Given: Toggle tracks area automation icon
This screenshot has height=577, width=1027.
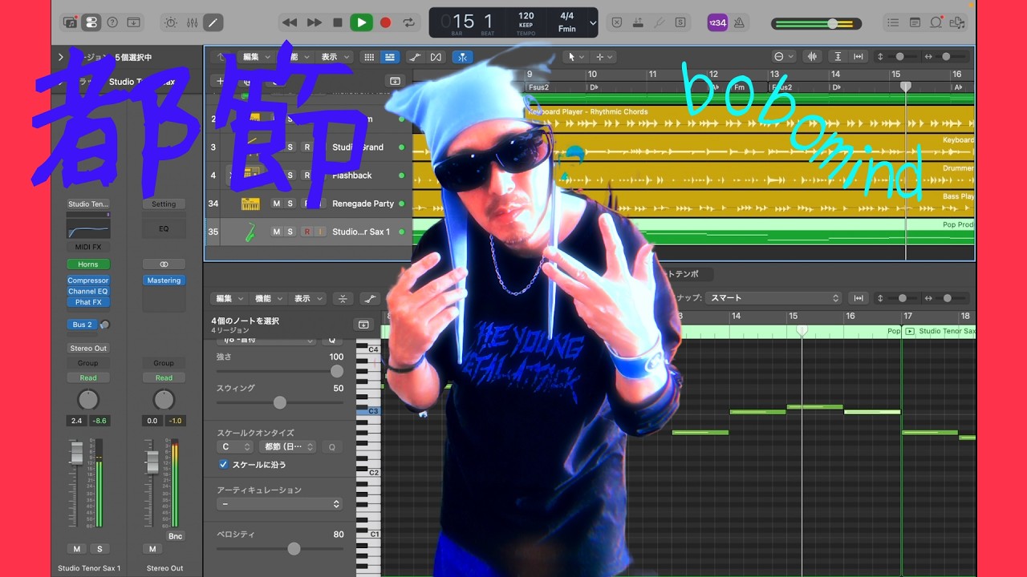Looking at the screenshot, I should pos(414,57).
